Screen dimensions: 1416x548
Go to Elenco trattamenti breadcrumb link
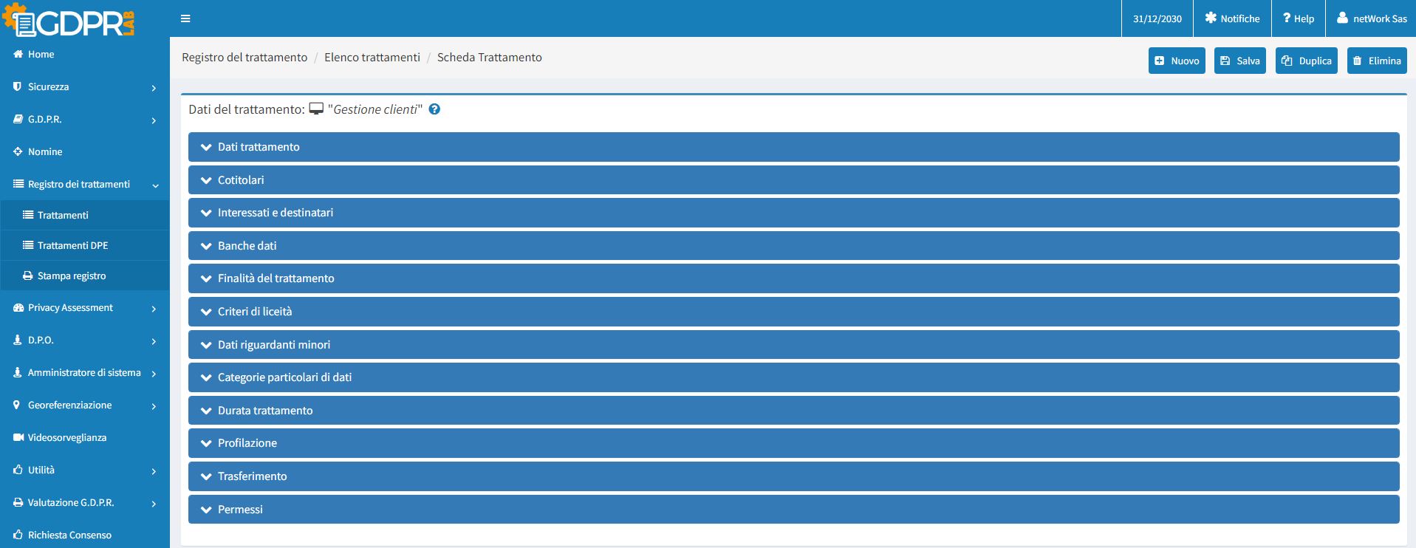372,58
